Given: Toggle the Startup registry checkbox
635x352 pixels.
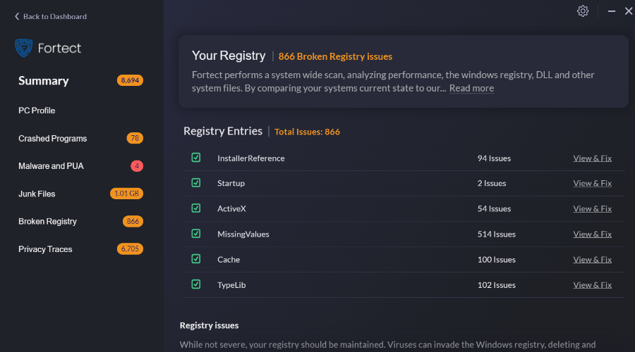Looking at the screenshot, I should [196, 182].
